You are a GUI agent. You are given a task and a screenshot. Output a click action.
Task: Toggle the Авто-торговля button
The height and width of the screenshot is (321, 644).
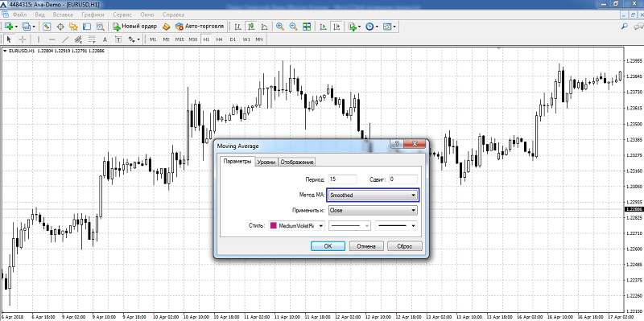tap(200, 27)
